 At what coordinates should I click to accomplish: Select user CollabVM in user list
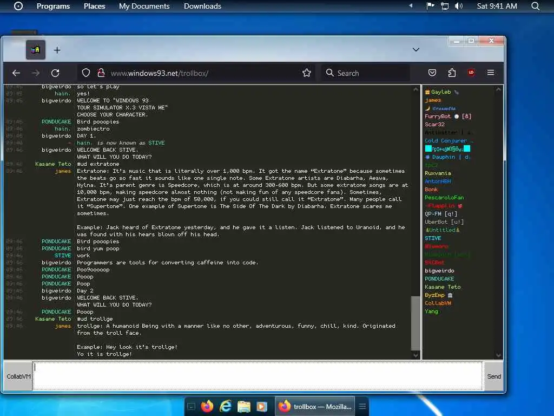pyautogui.click(x=438, y=303)
